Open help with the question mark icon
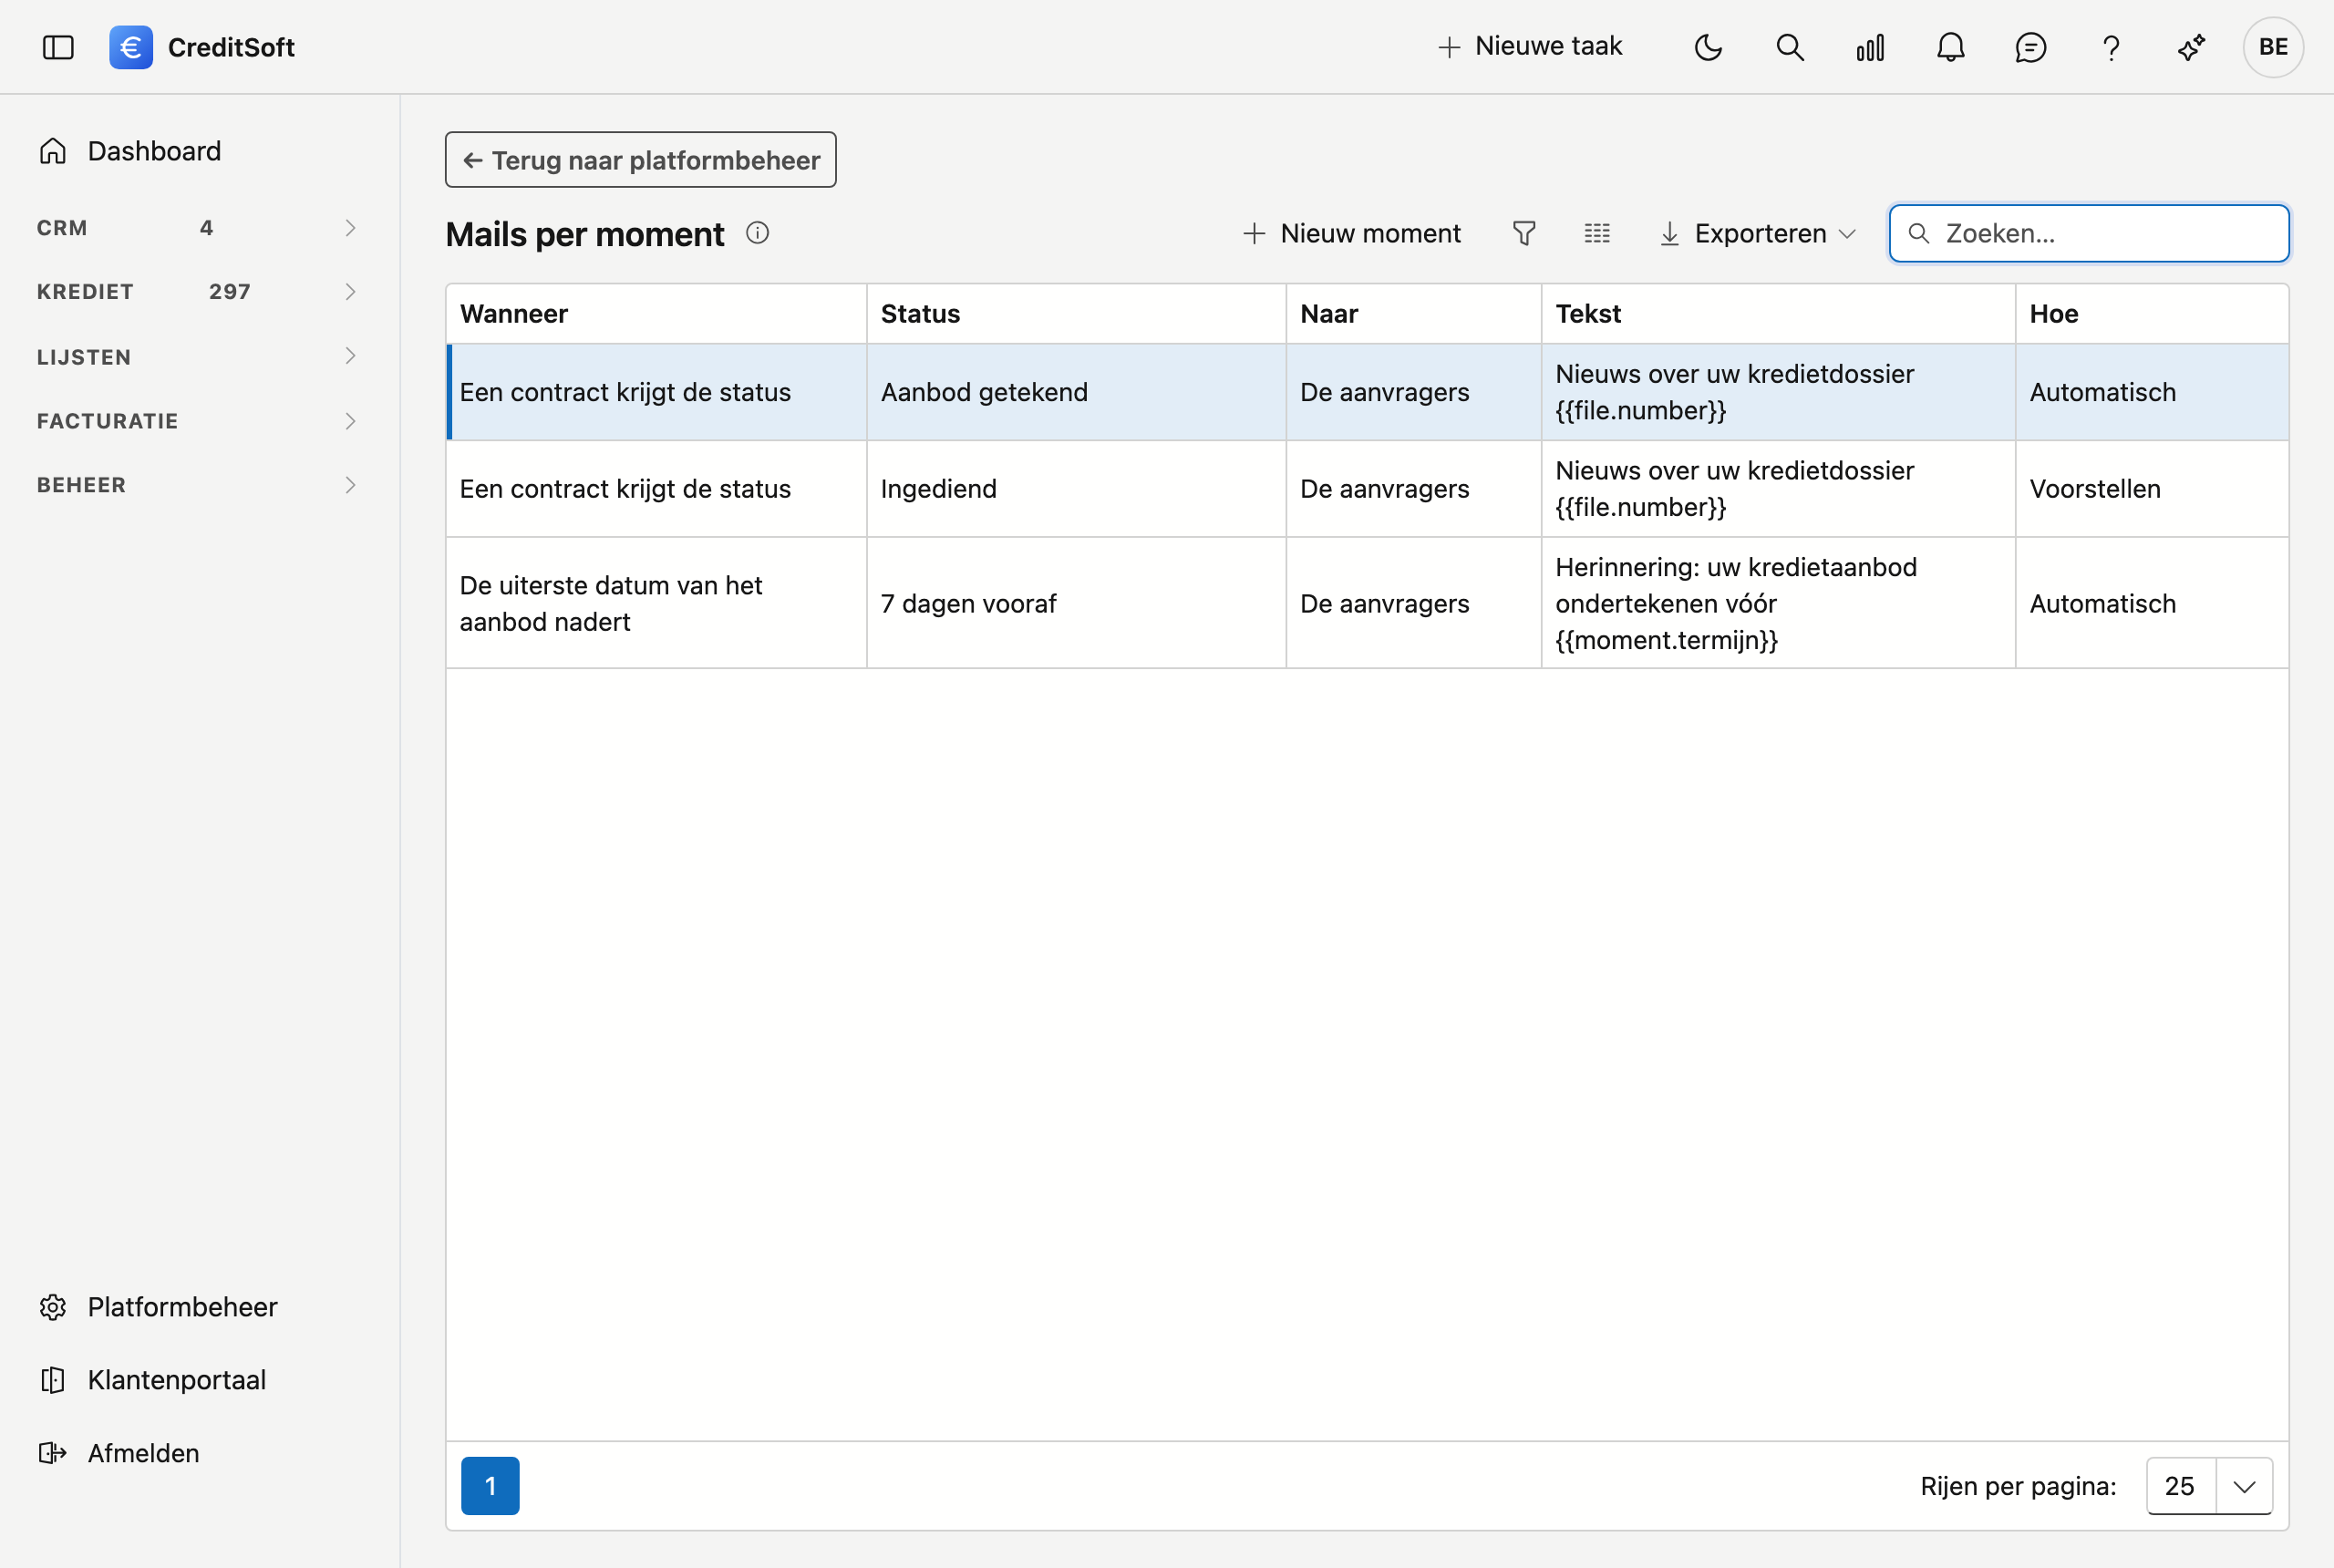The height and width of the screenshot is (1568, 2334). (x=2111, y=47)
